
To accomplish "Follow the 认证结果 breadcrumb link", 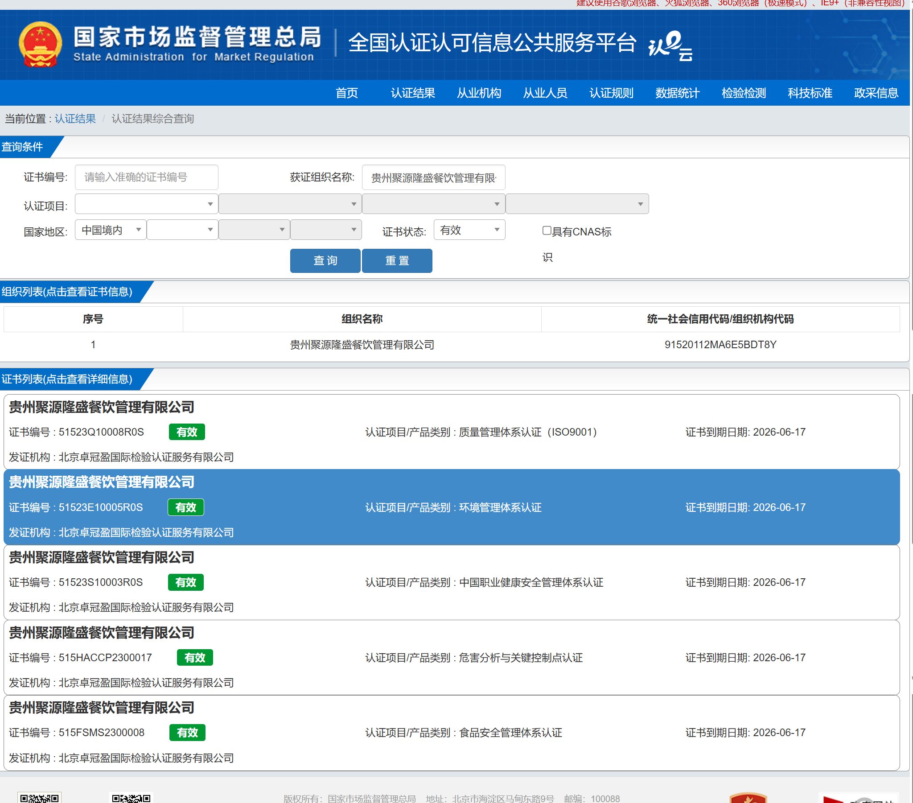I will pos(75,119).
